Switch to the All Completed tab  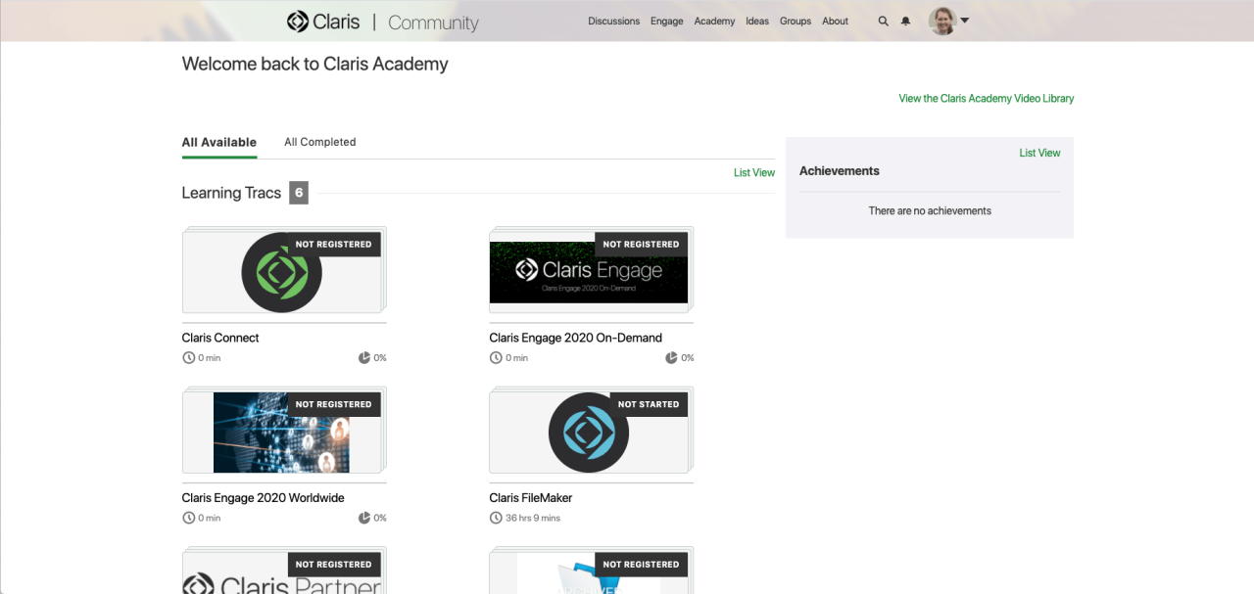(320, 142)
